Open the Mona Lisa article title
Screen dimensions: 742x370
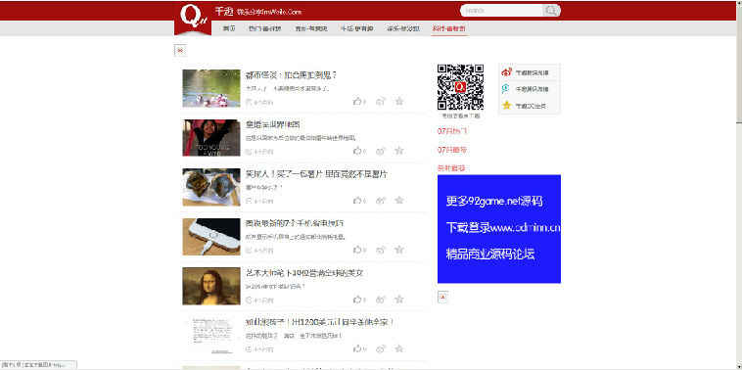tap(304, 273)
